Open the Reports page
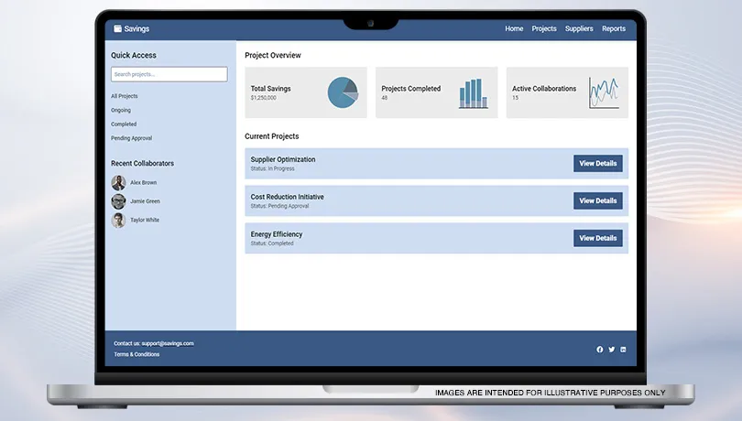Screen dimensions: 742x421 coord(614,28)
